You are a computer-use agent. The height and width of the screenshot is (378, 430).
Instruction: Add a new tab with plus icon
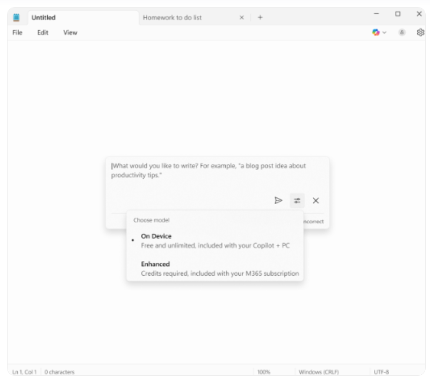click(x=260, y=18)
